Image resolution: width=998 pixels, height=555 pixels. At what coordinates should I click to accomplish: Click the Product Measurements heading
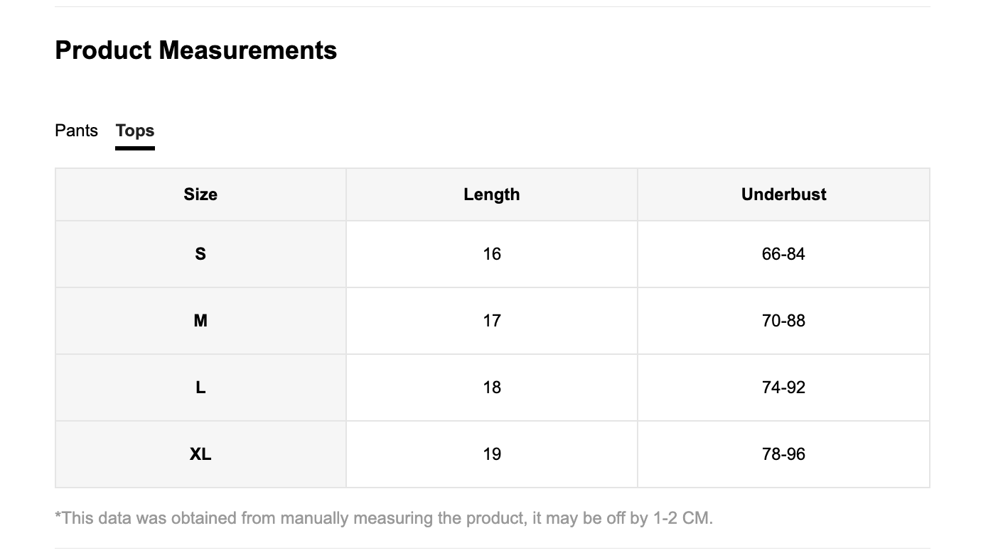(196, 50)
